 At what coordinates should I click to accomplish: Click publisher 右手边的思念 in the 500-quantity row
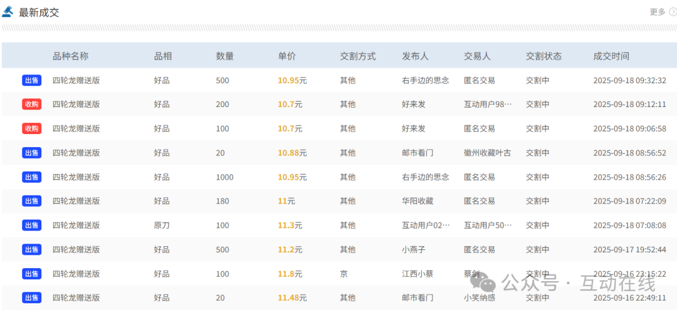(425, 80)
